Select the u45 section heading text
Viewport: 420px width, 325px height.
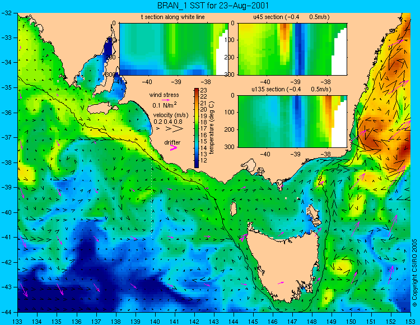click(291, 17)
